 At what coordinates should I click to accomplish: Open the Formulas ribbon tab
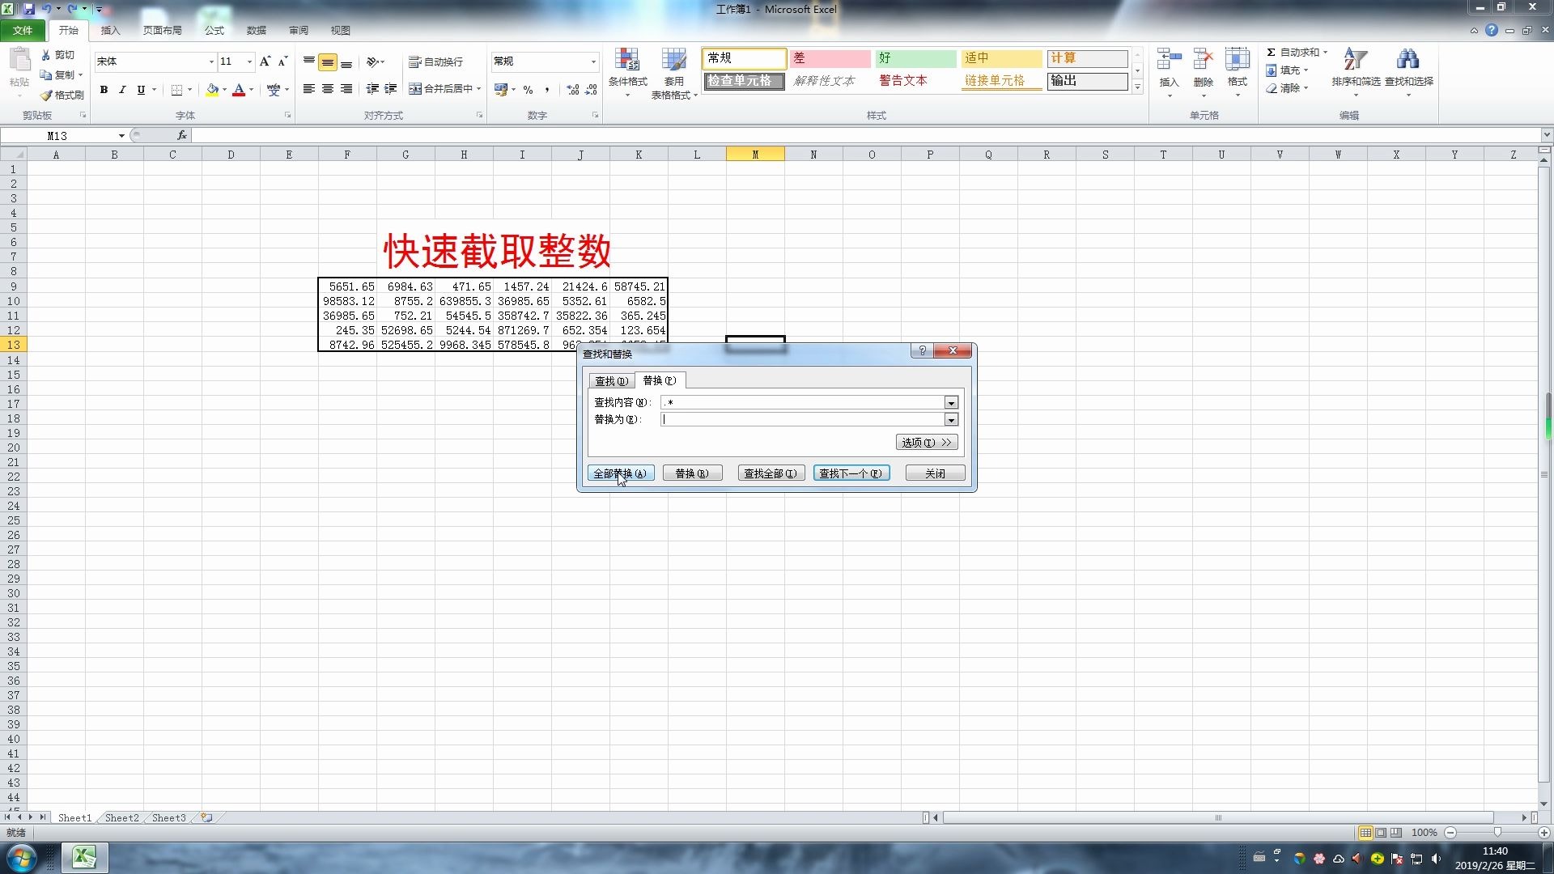(x=214, y=31)
